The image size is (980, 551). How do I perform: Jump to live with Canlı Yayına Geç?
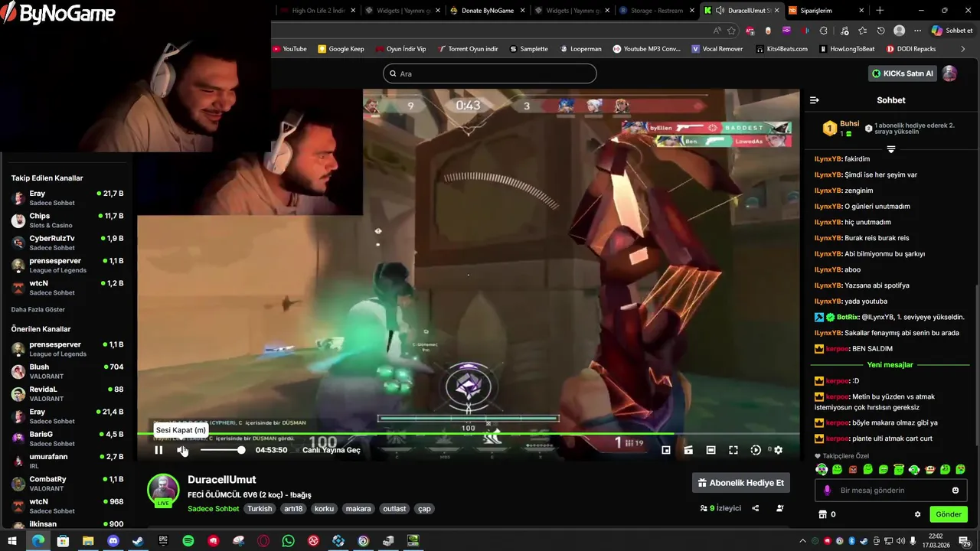tap(332, 450)
